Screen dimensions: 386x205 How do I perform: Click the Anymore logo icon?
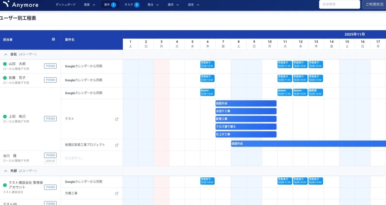[6, 4]
